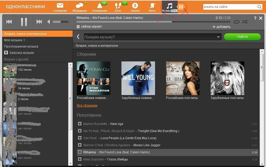
Task: Mute sound with the speaker icon
Action: pos(49,22)
